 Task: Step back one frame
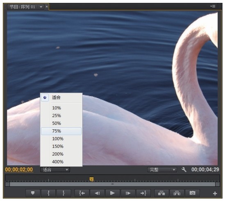point(97,193)
